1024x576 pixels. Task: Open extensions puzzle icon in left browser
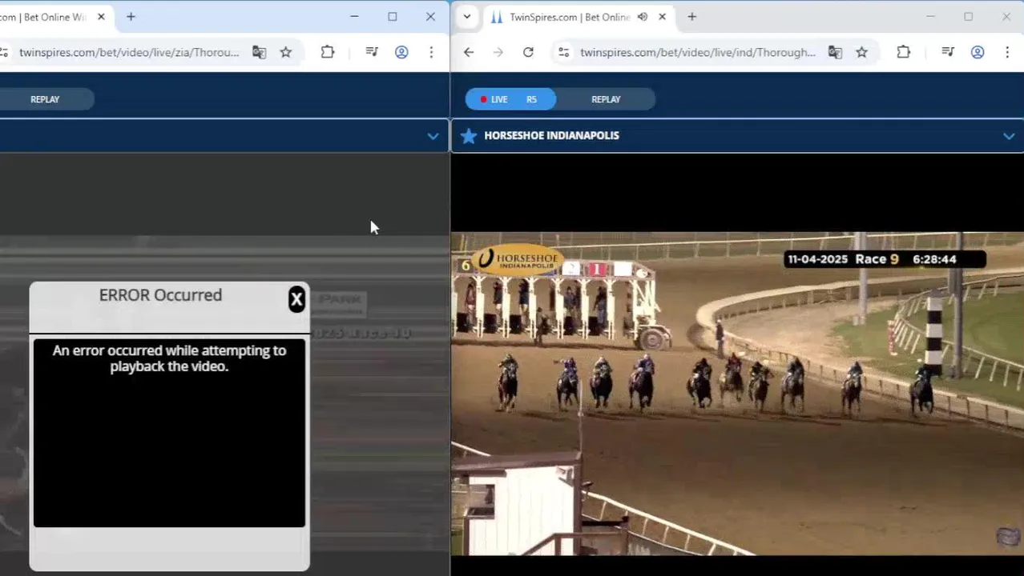(x=328, y=52)
